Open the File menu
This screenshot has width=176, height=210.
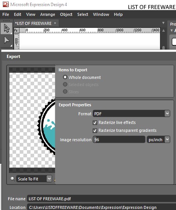[x=5, y=14]
